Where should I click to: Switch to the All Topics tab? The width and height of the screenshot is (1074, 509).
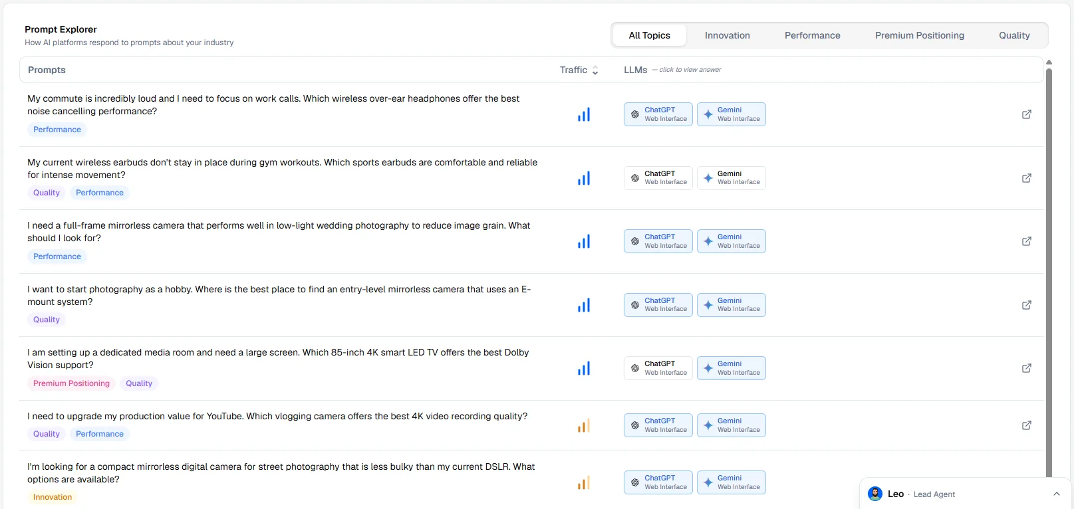pyautogui.click(x=650, y=35)
